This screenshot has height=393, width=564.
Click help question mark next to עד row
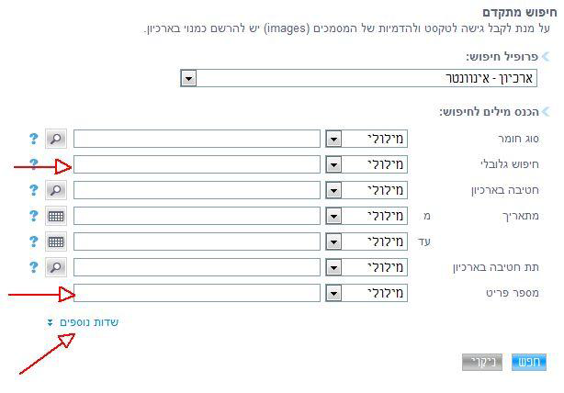click(x=33, y=241)
